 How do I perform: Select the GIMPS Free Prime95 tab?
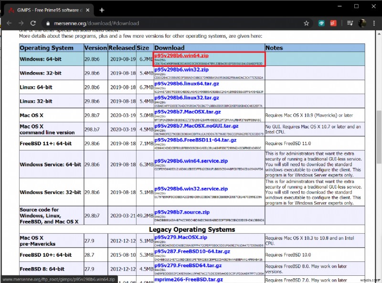tap(47, 10)
